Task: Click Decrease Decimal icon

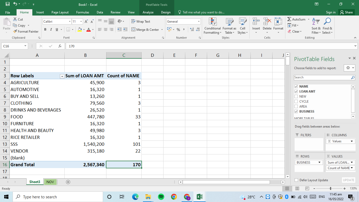Action: [198, 29]
